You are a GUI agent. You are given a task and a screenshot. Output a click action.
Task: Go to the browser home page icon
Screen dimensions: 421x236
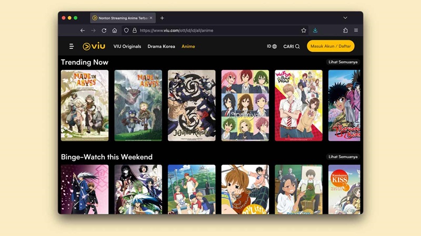point(115,30)
